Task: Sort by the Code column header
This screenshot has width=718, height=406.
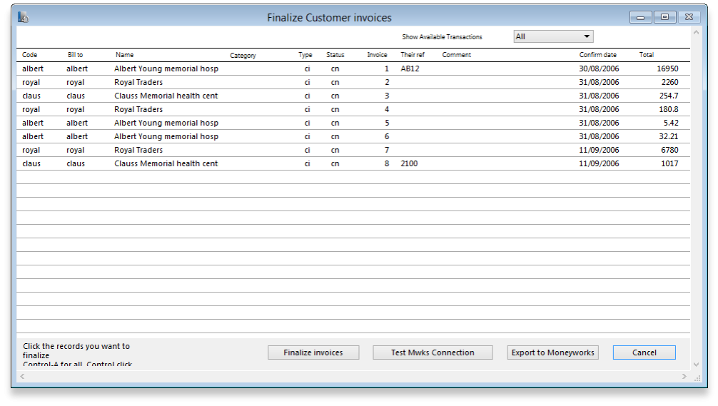Action: [x=30, y=55]
